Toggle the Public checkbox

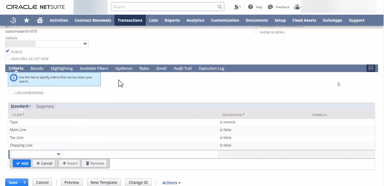tap(8, 51)
